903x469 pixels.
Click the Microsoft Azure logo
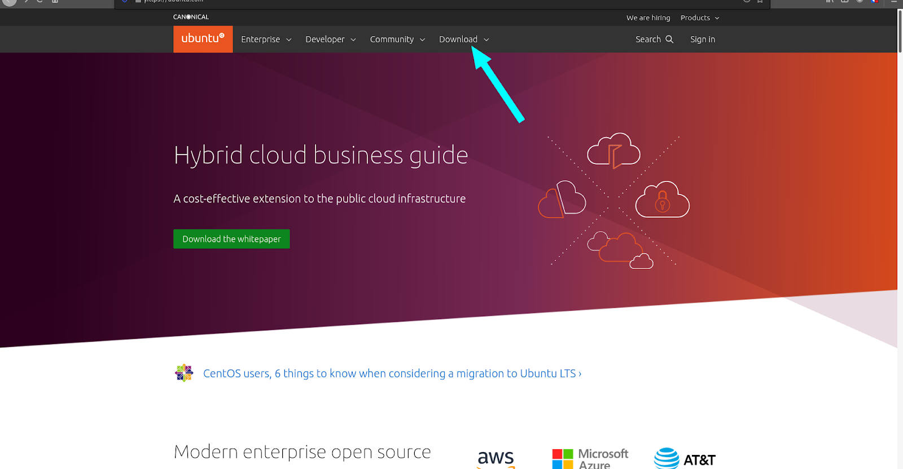coord(590,459)
